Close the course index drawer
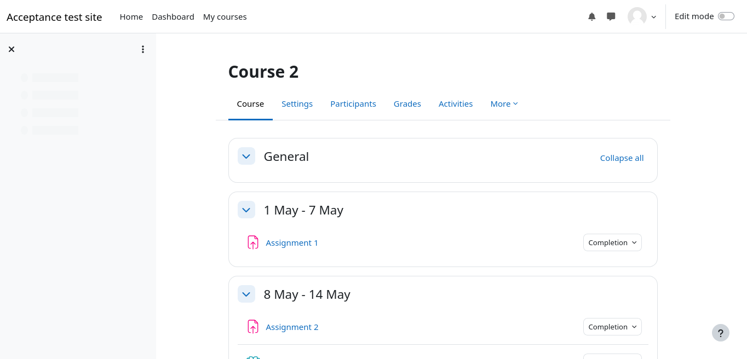This screenshot has width=747, height=359. coord(12,49)
